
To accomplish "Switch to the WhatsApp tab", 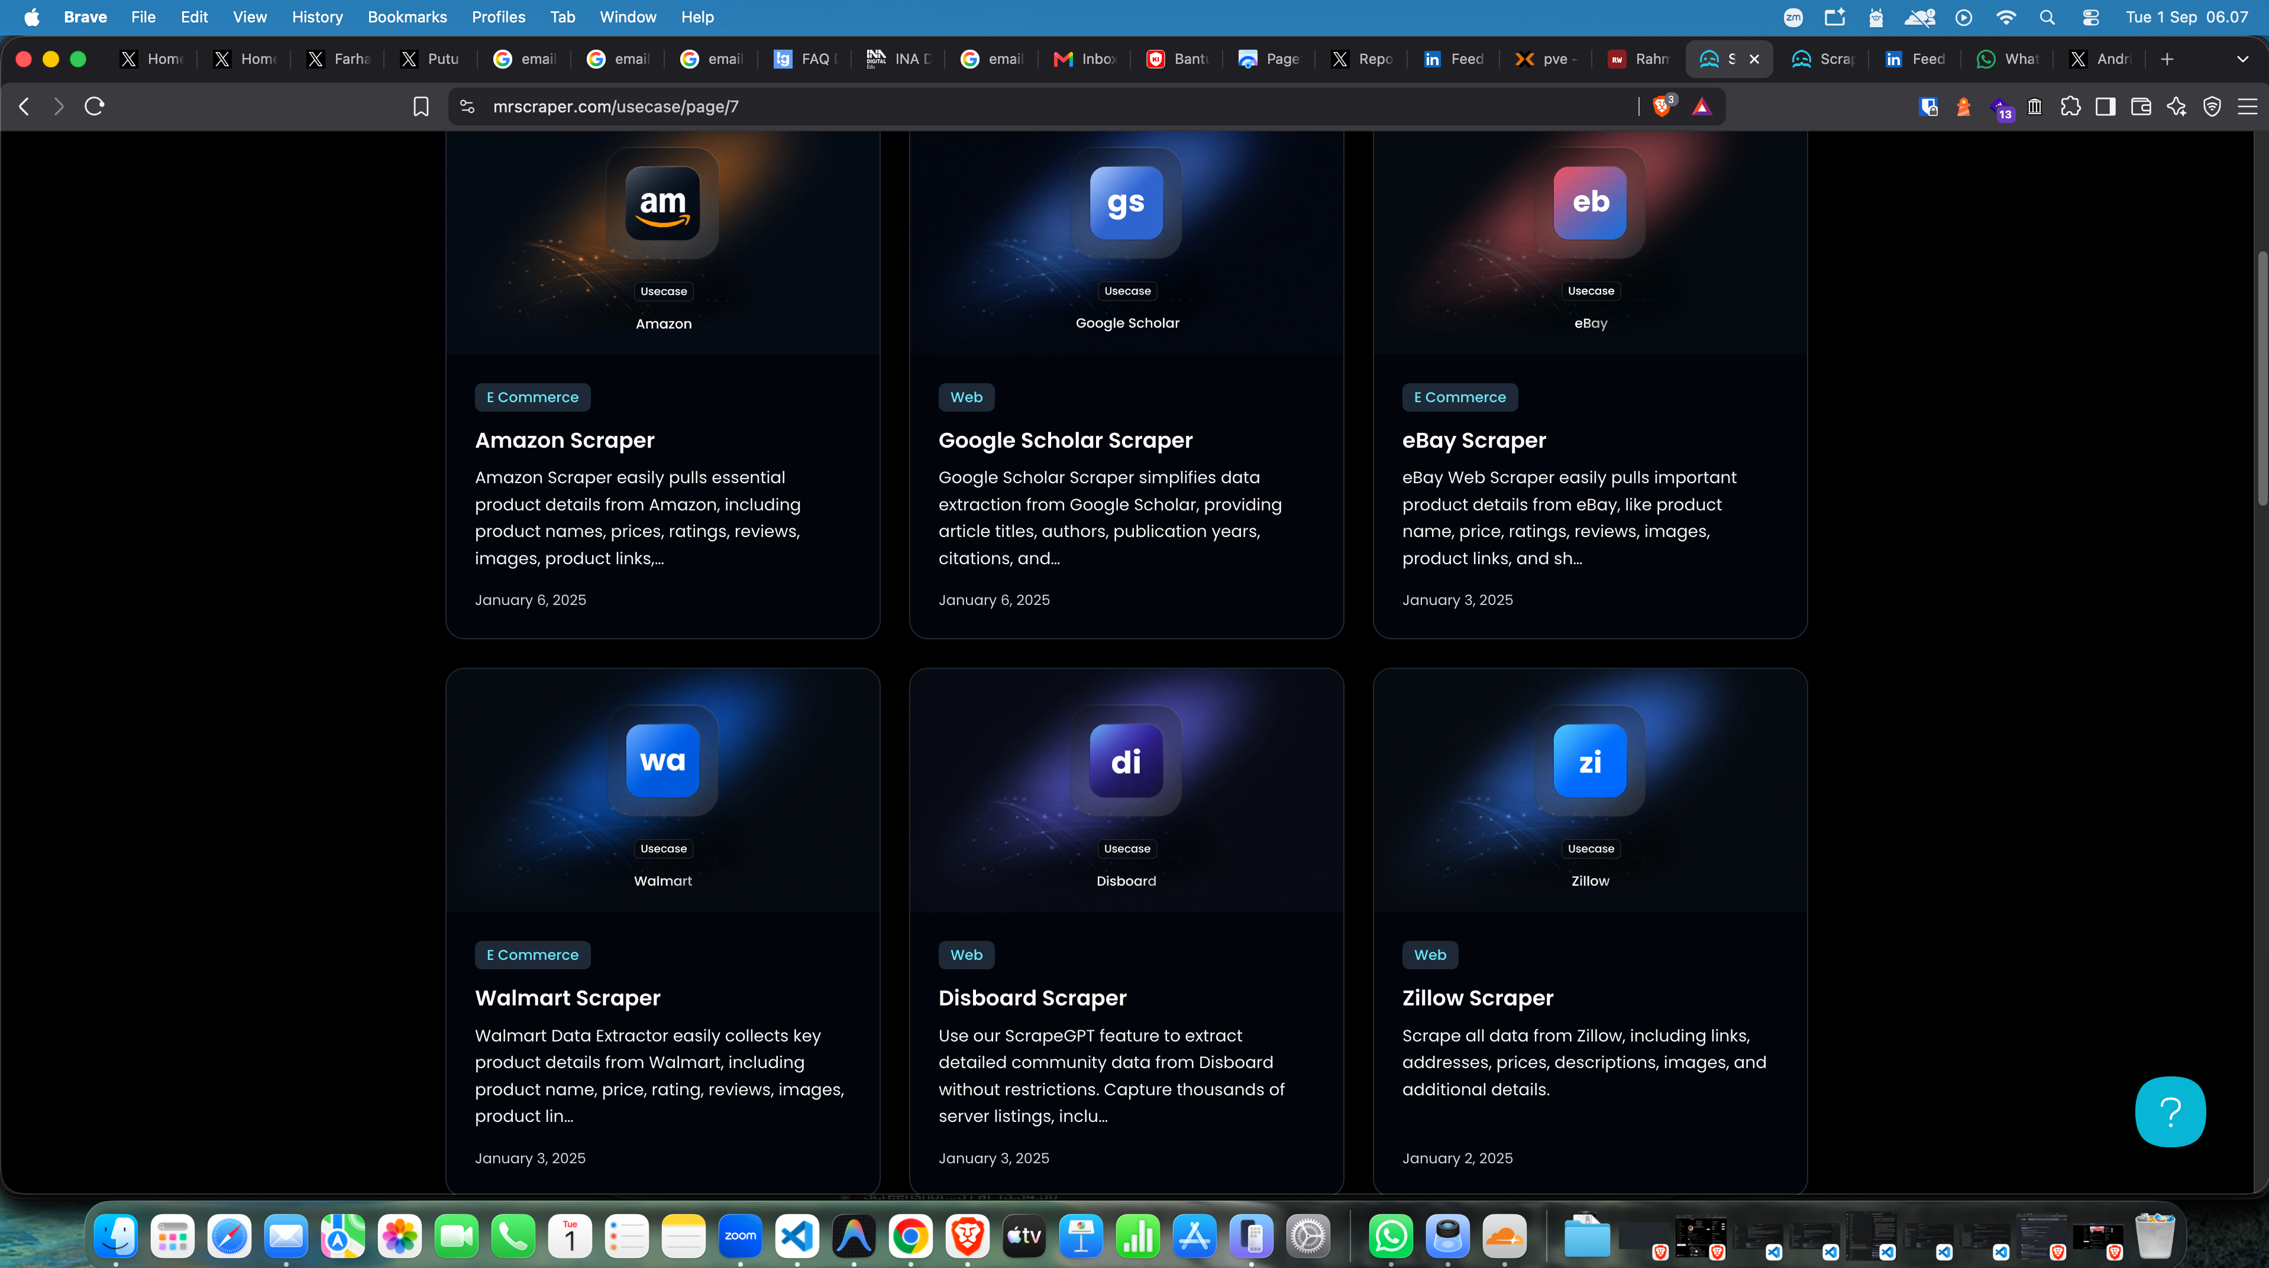I will (2008, 59).
